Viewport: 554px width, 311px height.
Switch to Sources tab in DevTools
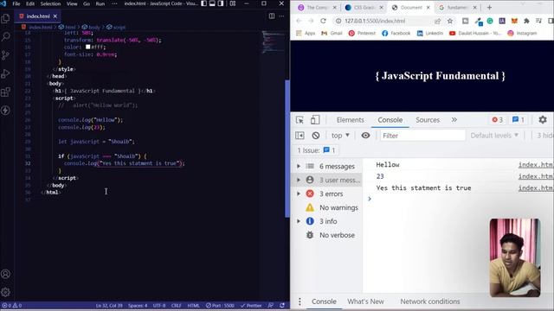point(428,120)
